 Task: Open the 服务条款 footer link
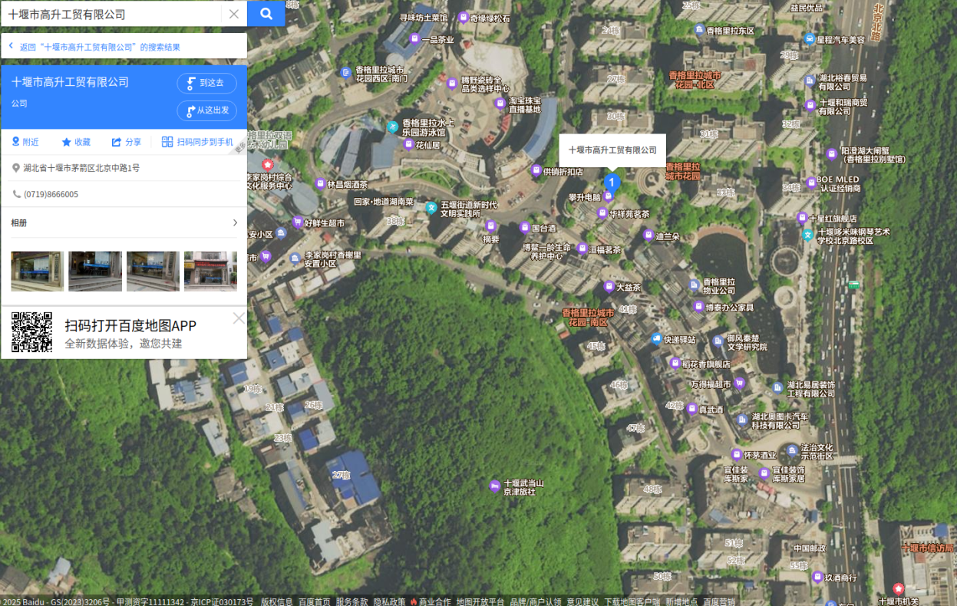point(351,601)
